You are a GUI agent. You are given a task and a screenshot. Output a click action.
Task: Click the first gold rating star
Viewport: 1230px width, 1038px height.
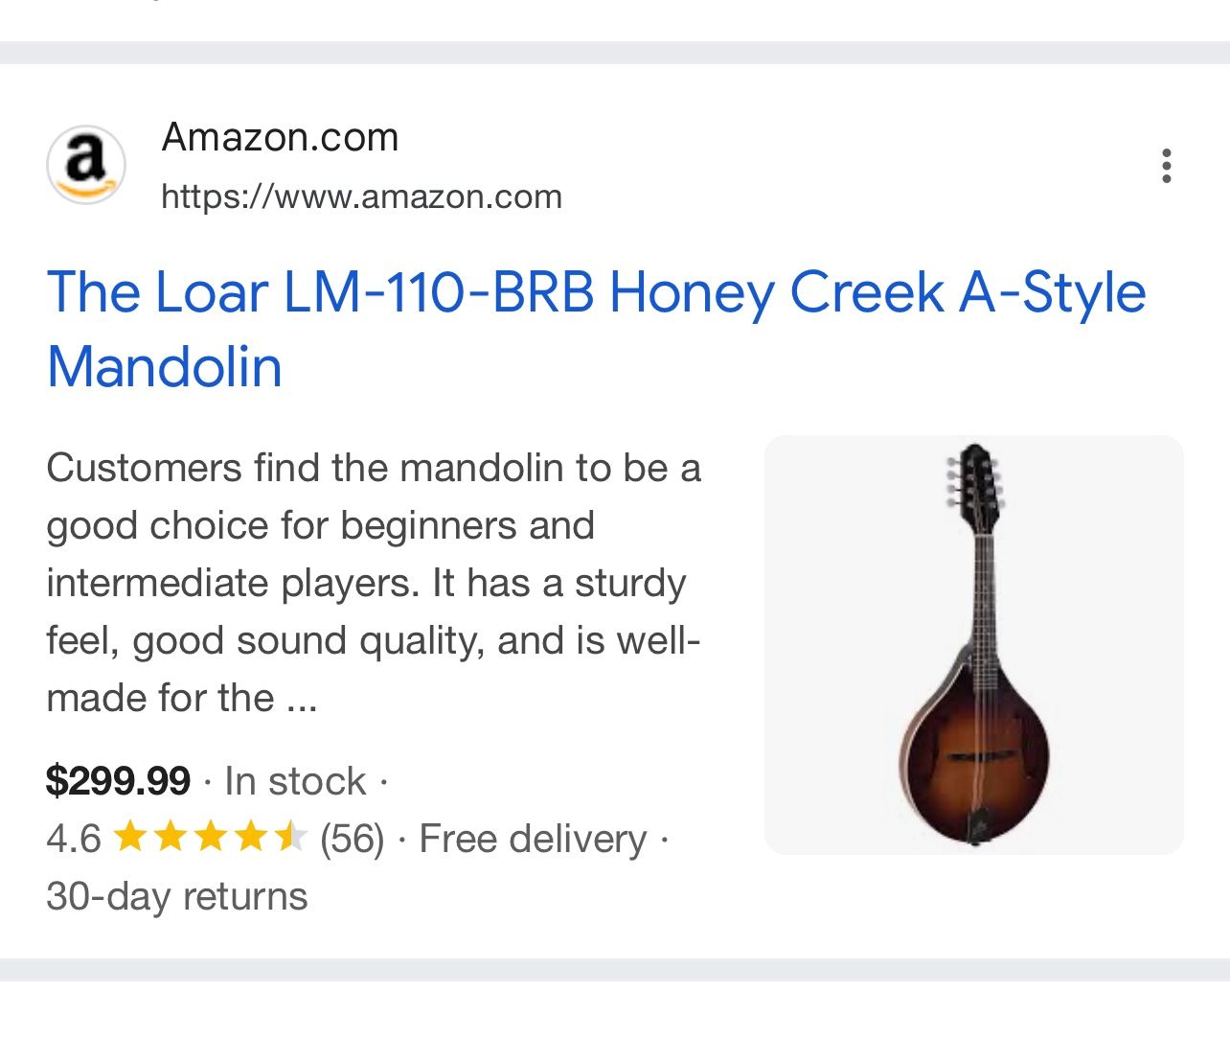coord(129,838)
